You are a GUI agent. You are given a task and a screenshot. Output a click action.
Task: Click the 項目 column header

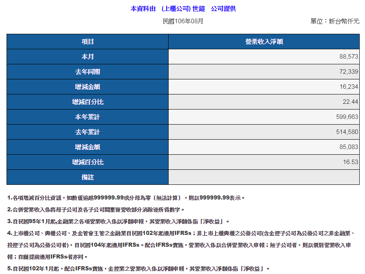point(87,42)
